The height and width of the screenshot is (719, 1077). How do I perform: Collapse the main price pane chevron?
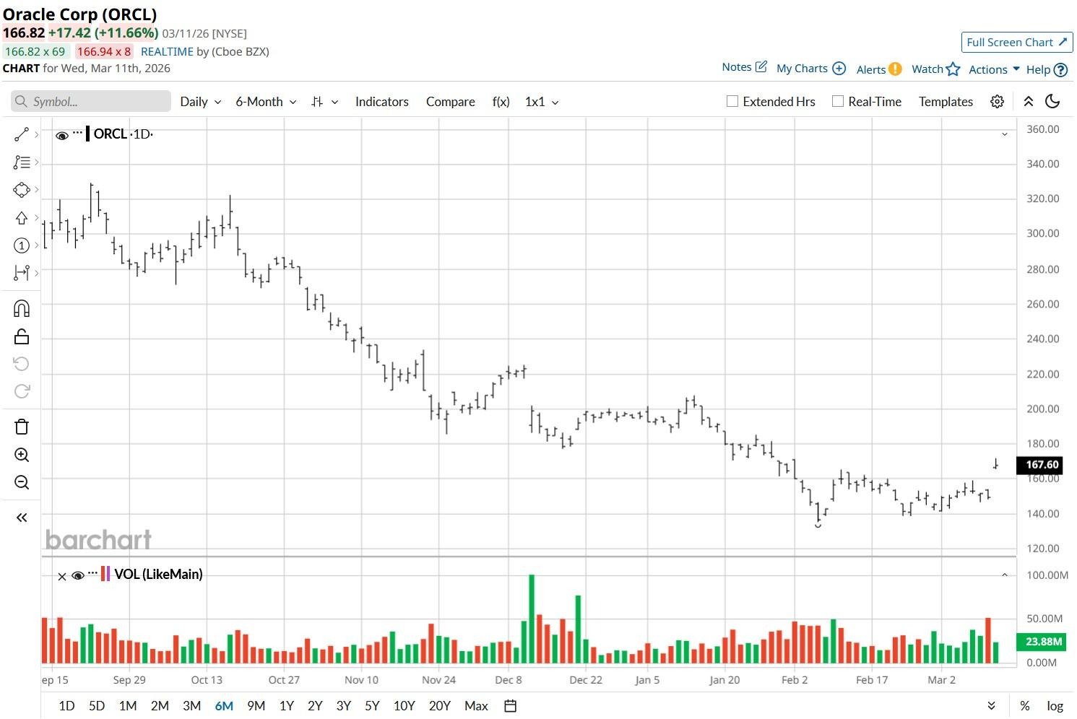[x=1004, y=134]
